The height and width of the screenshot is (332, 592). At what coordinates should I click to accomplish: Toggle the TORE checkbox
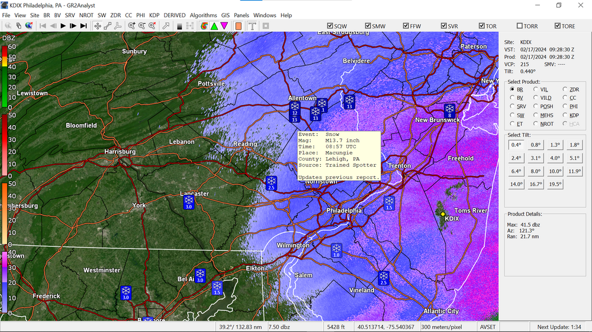click(558, 25)
